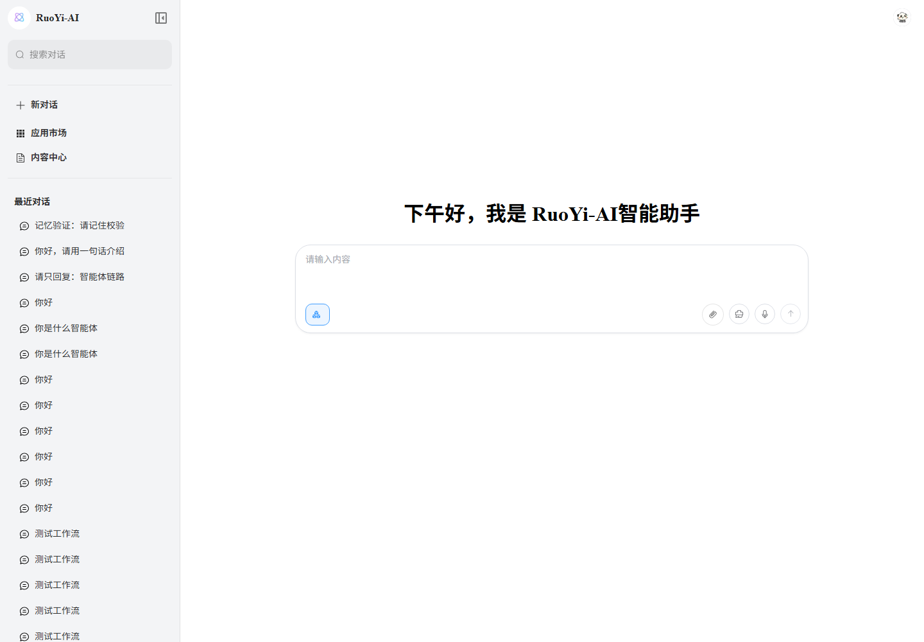Click the 搜索对话 search field
Image resolution: width=924 pixels, height=642 pixels.
(x=90, y=55)
